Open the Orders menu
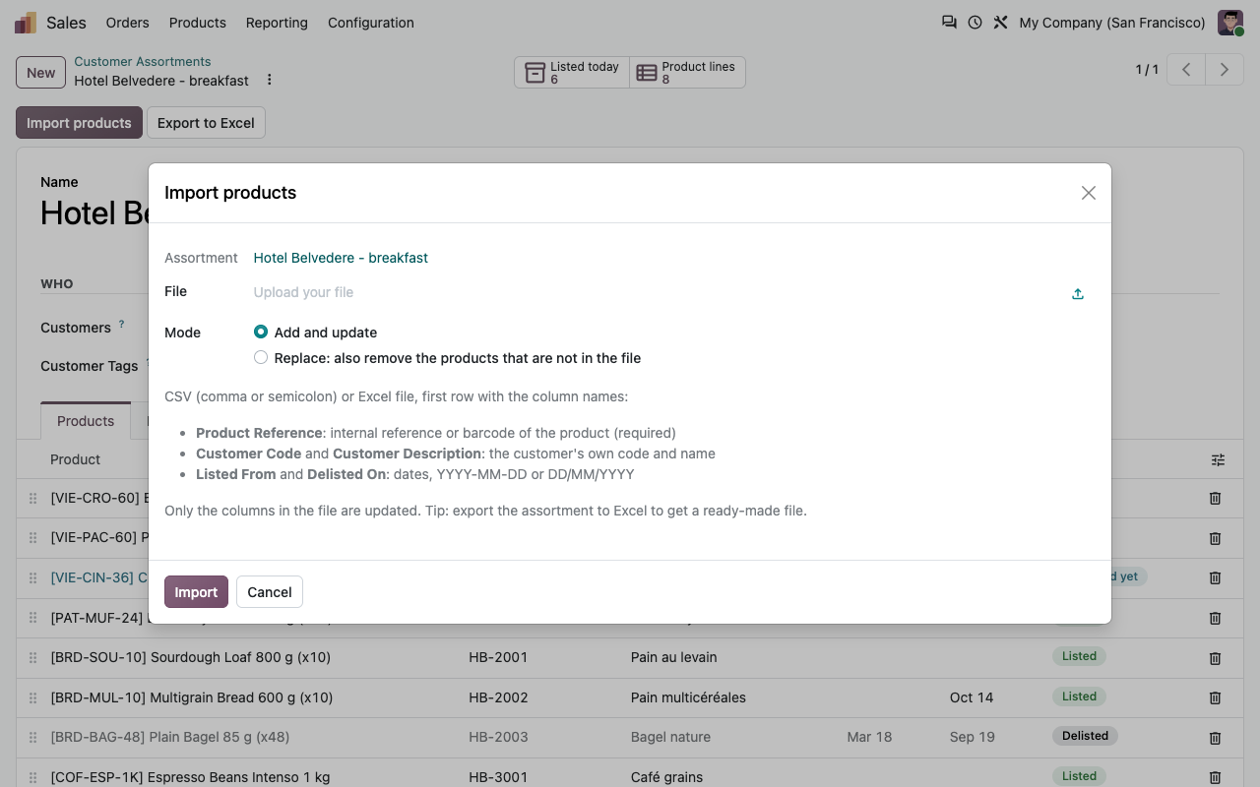This screenshot has height=787, width=1260. coord(128,23)
